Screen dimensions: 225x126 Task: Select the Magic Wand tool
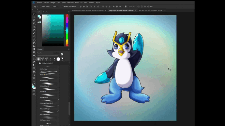(x=34, y=23)
